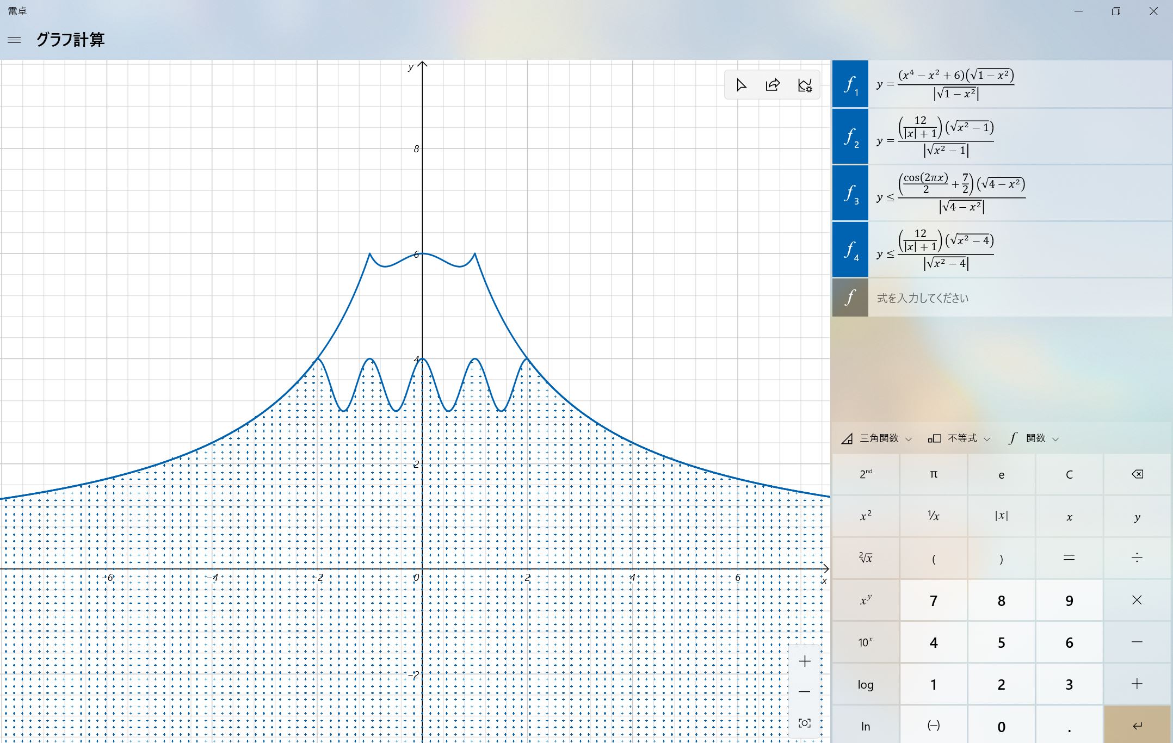Open the hamburger navigation menu
Image resolution: width=1173 pixels, height=743 pixels.
tap(15, 40)
